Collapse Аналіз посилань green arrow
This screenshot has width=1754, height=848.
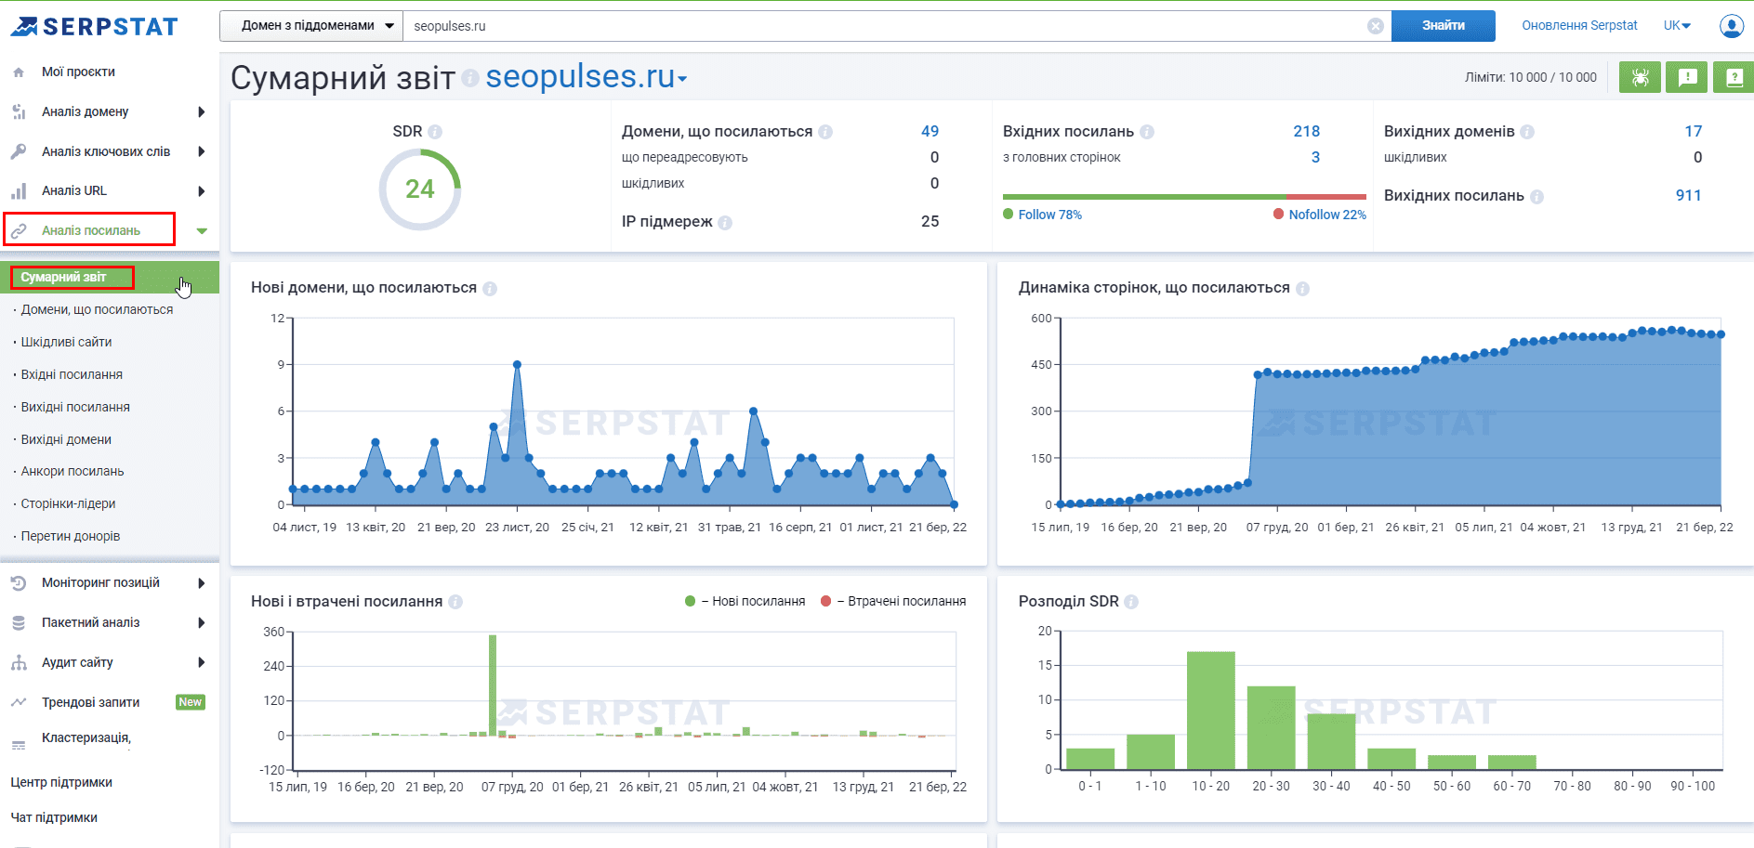pos(202,230)
